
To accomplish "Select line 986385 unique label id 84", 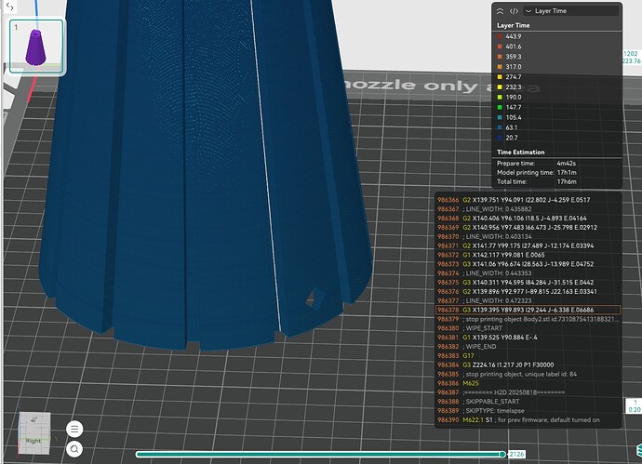I will 528,374.
